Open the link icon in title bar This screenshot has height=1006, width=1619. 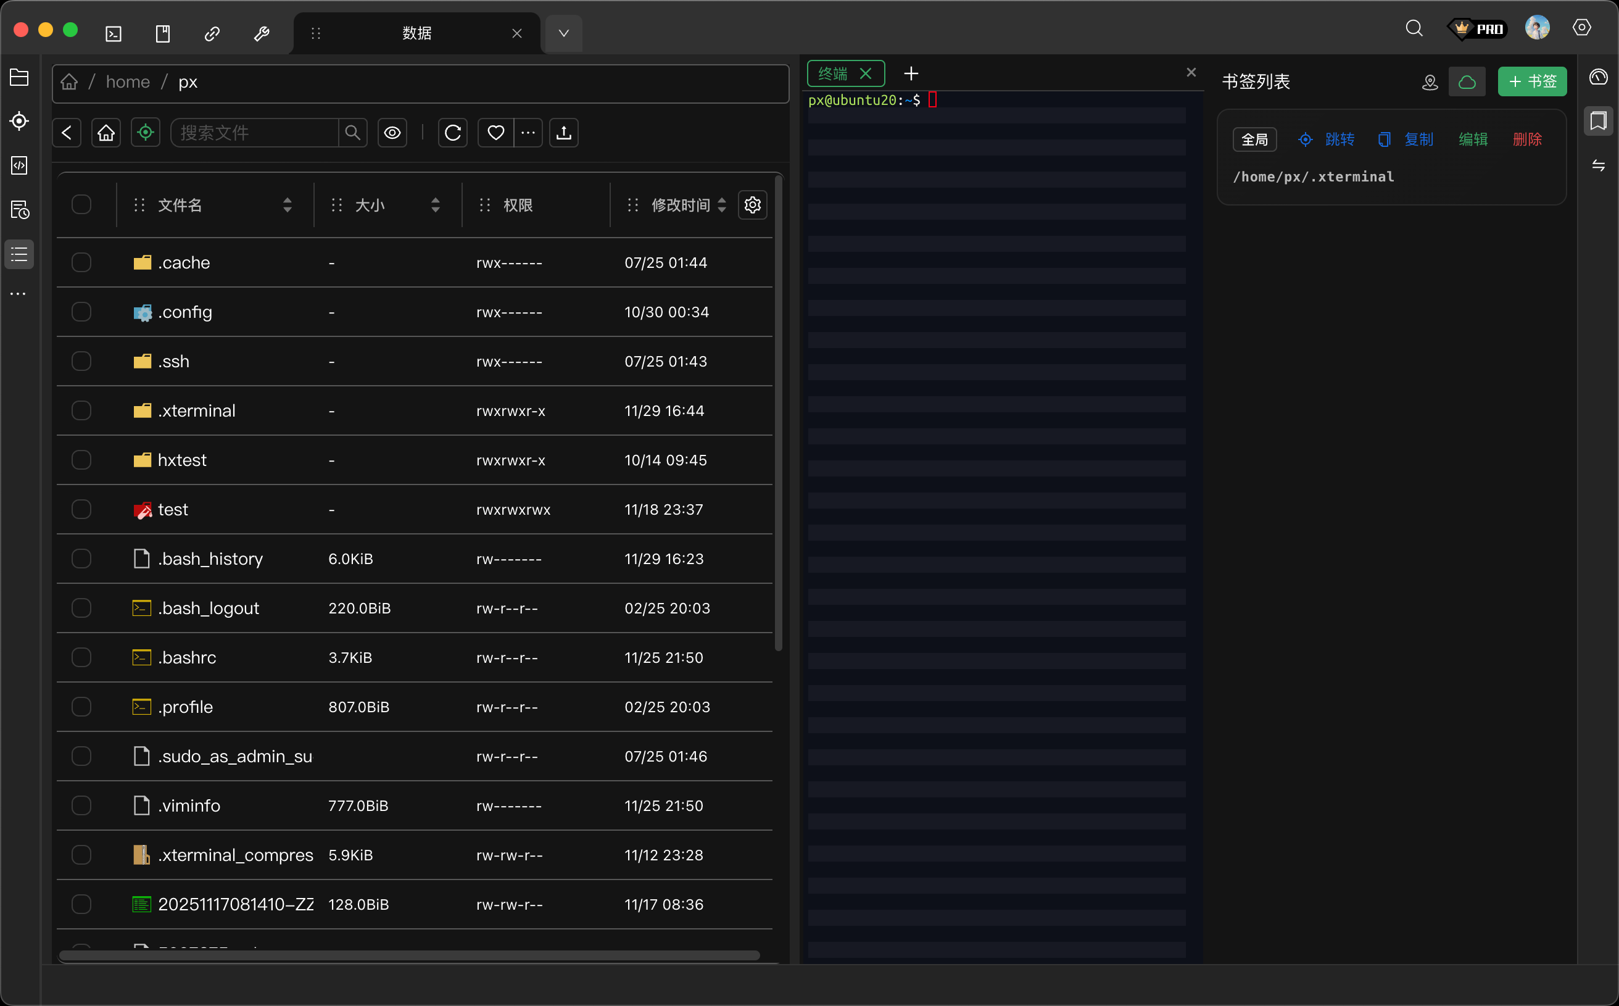(212, 33)
